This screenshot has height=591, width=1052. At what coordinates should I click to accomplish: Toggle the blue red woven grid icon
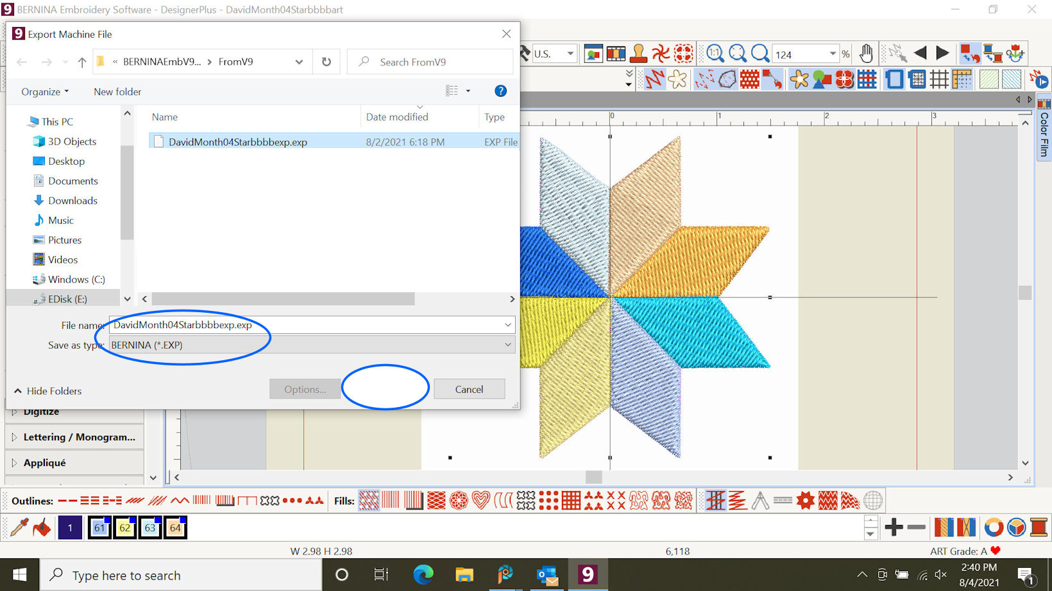867,79
